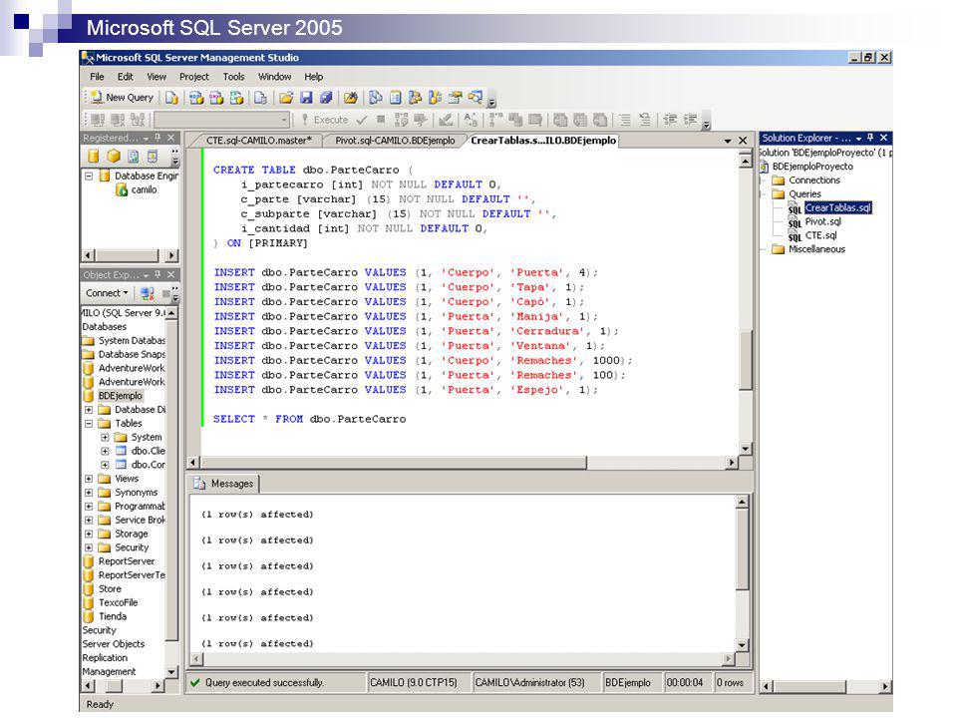The height and width of the screenshot is (718, 957).
Task: Click the Comment out selected lines icon
Action: click(625, 120)
